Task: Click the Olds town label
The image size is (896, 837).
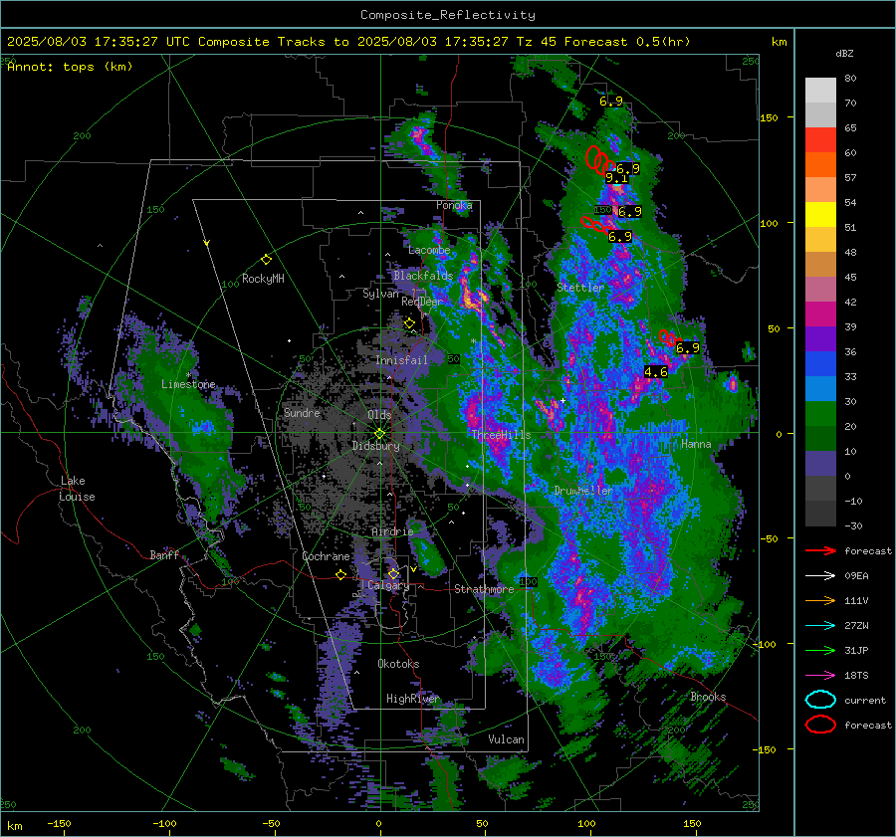Action: (379, 415)
